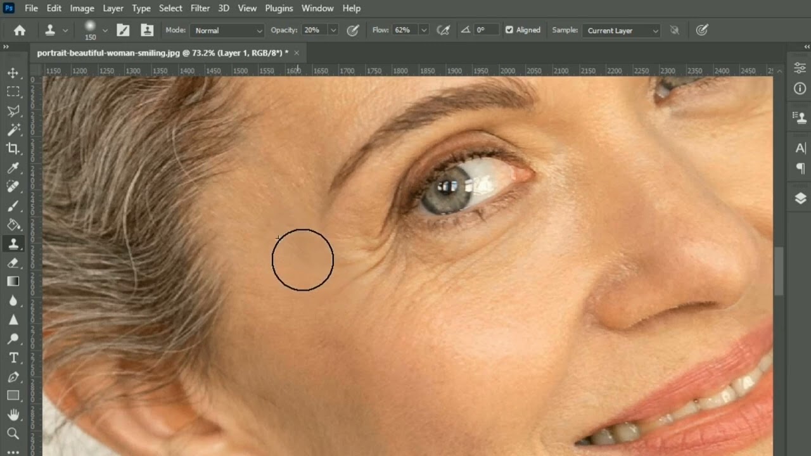Select the Crop tool
Screen dimensions: 811x456
click(13, 149)
